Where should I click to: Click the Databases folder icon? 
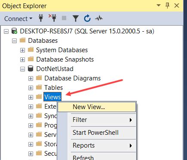tap(22, 40)
